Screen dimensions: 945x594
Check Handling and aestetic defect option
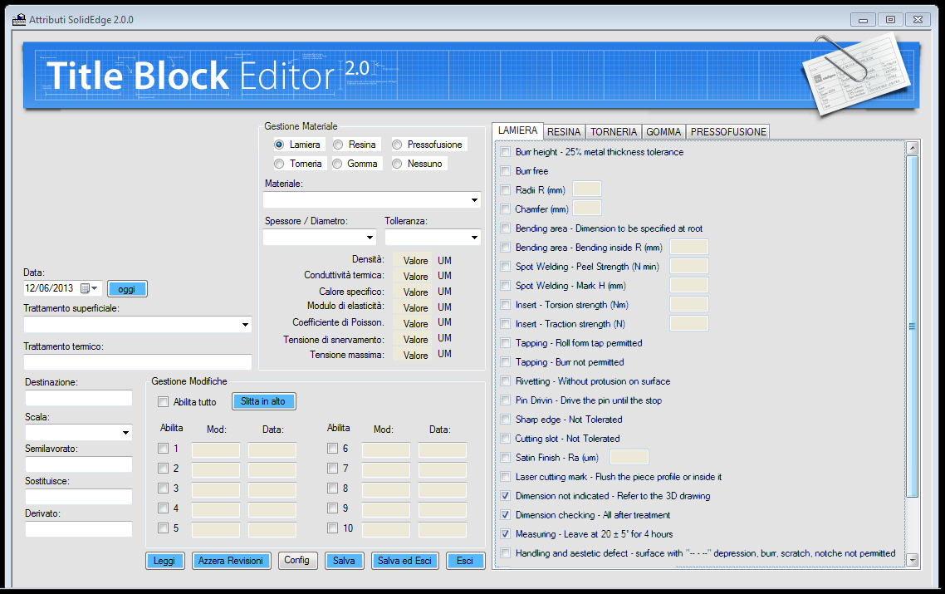point(506,553)
